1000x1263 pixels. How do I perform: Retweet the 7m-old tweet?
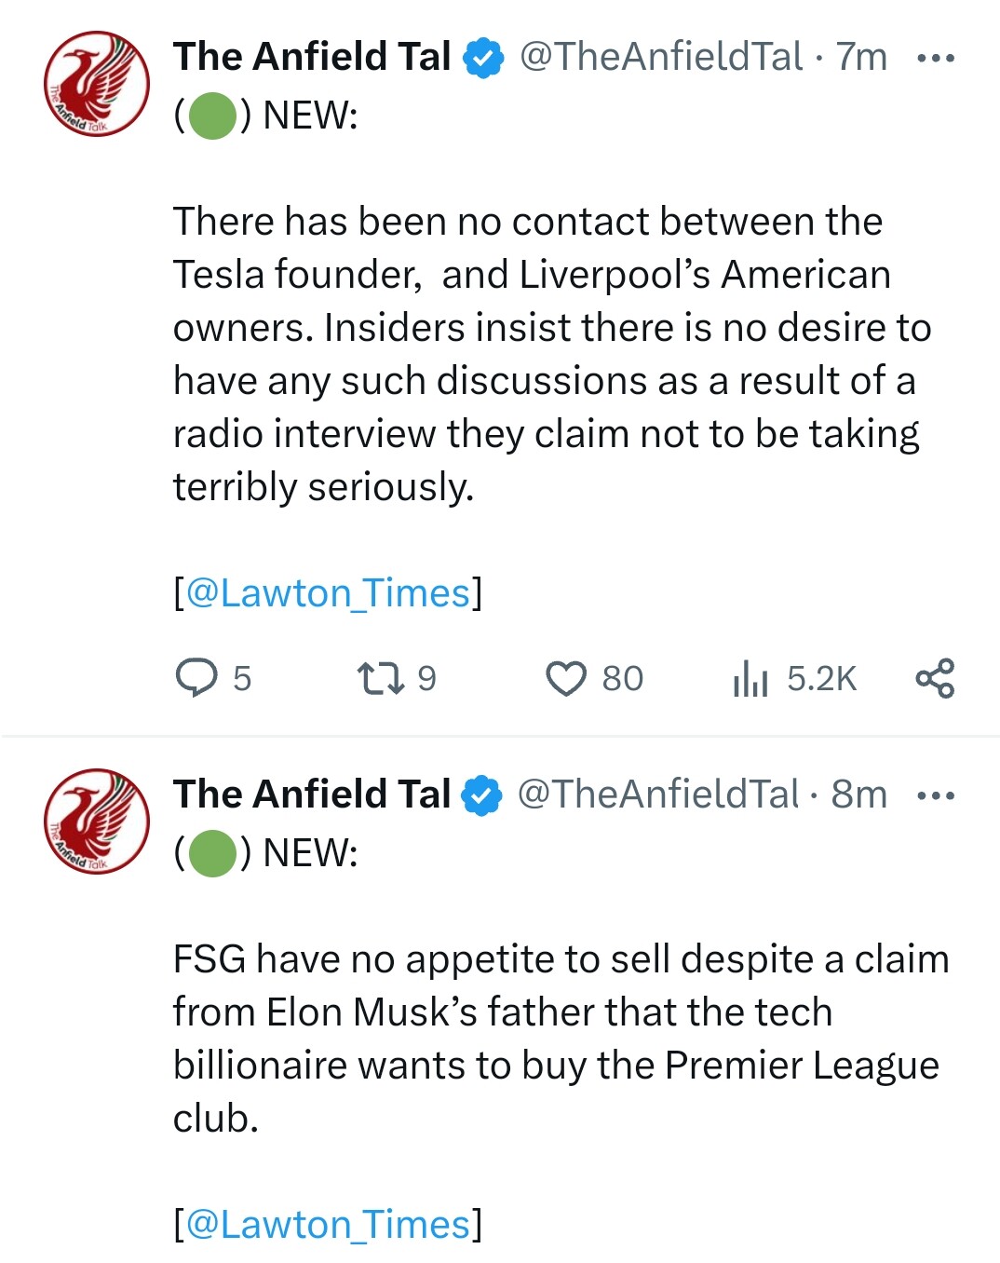[381, 677]
